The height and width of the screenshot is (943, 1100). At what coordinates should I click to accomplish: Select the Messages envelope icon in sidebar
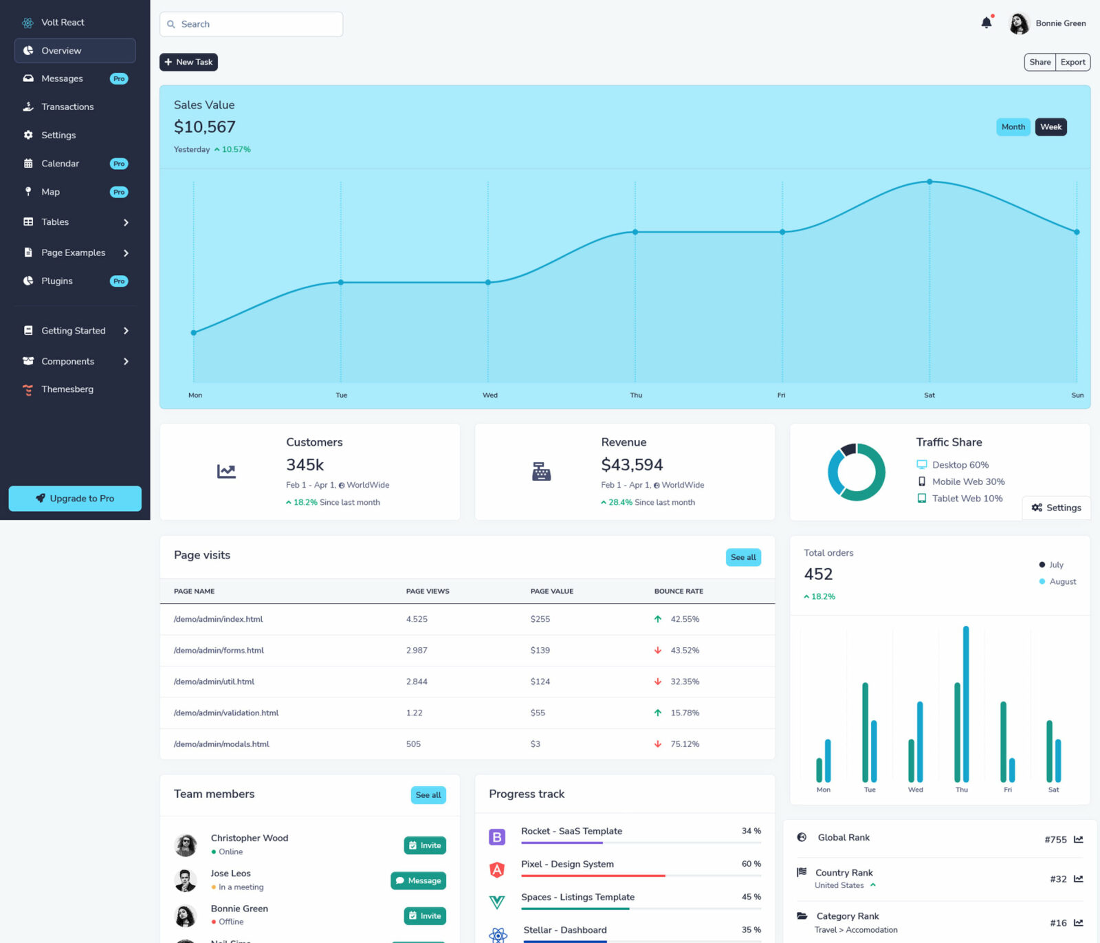pos(27,78)
